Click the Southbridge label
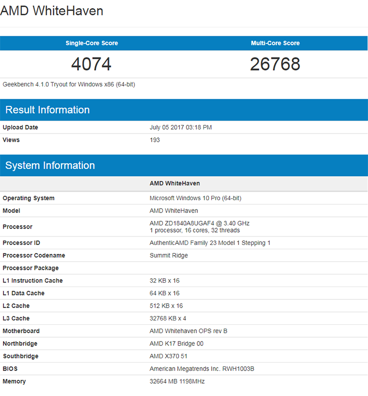Image resolution: width=368 pixels, height=396 pixels. pyautogui.click(x=21, y=356)
